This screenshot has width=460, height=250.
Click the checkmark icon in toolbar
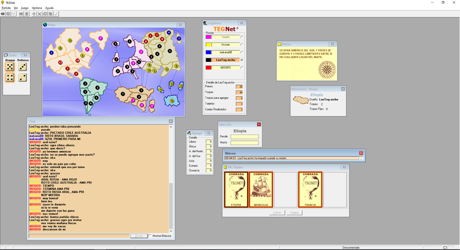tap(56, 14)
